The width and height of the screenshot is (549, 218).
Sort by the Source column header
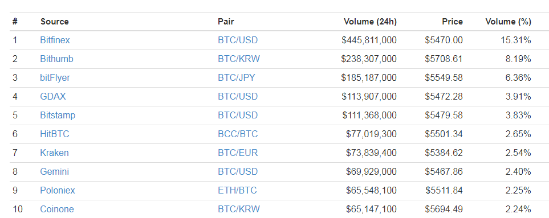pos(55,22)
